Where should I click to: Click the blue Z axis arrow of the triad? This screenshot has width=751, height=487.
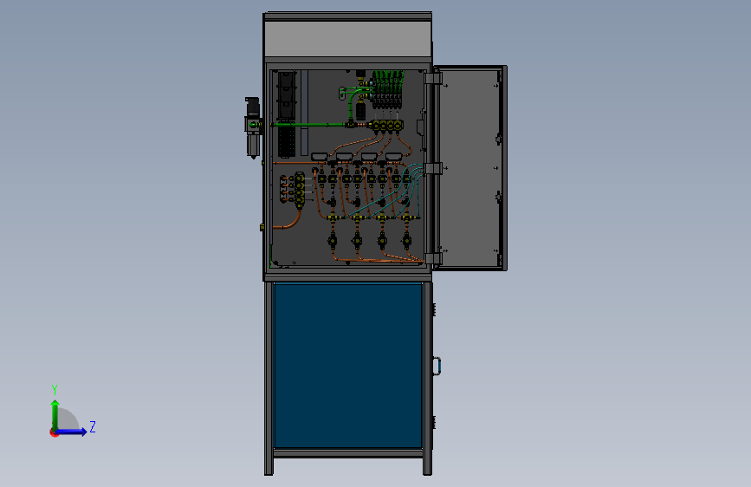[72, 432]
